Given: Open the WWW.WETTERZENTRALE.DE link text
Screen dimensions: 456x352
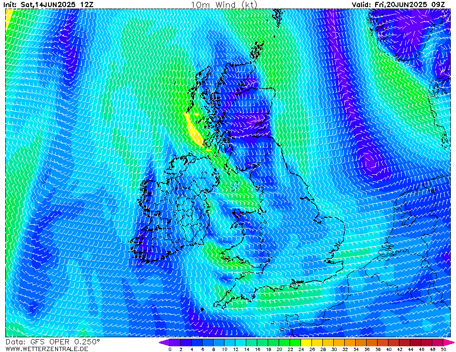Looking at the screenshot, I should point(47,349).
